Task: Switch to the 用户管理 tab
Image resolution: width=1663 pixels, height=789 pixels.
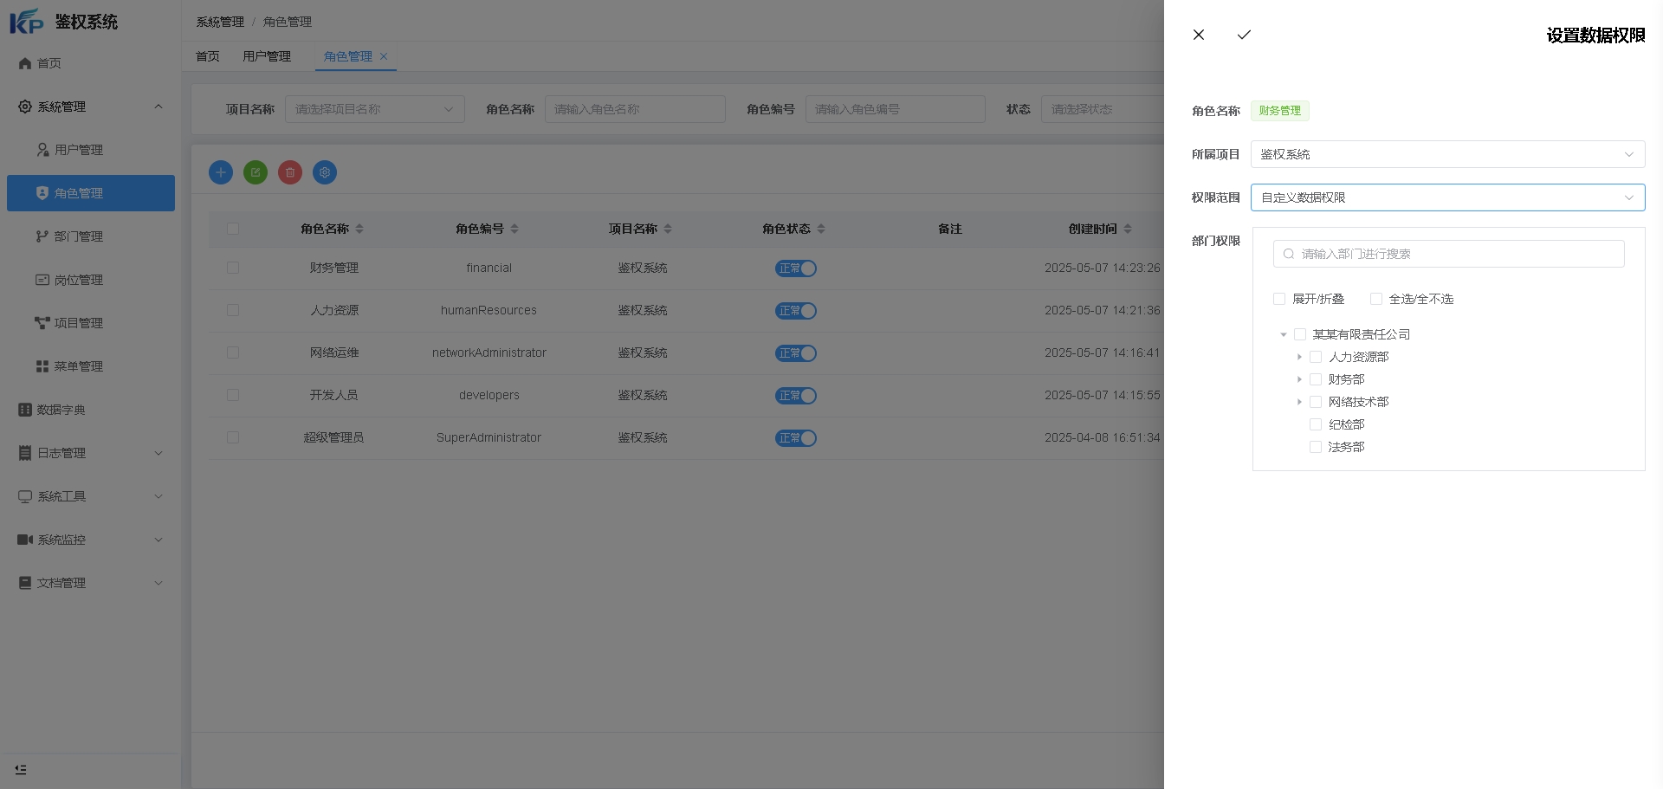Action: 267,56
